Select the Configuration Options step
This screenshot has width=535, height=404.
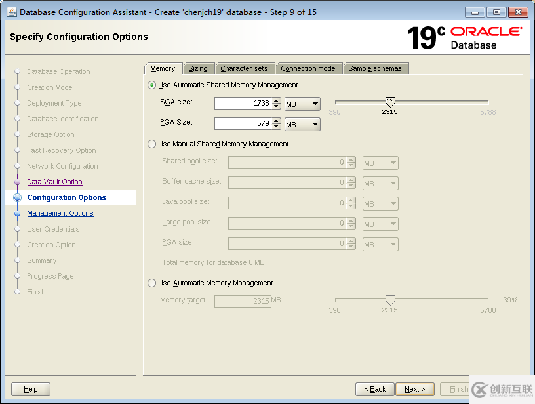(67, 197)
